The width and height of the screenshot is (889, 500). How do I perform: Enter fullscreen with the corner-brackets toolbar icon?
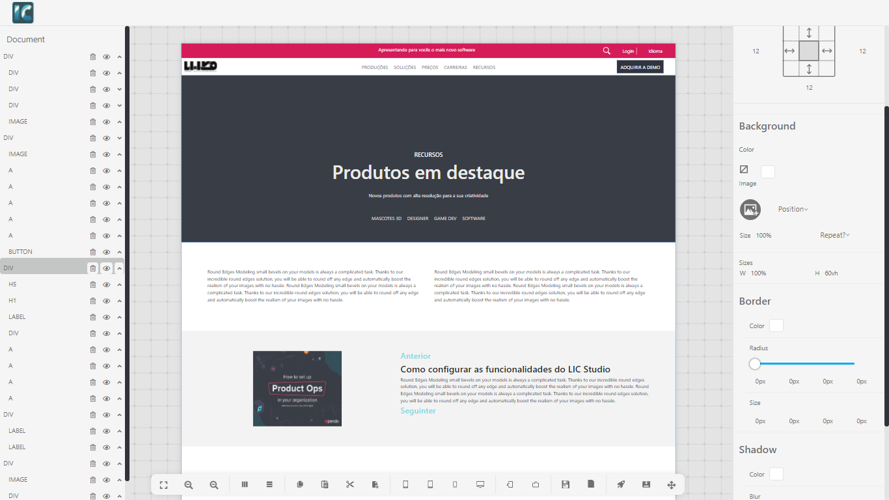point(164,484)
